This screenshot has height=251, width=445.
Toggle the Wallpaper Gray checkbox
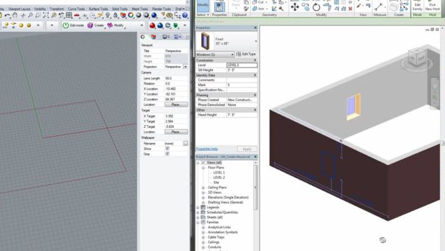(x=167, y=154)
